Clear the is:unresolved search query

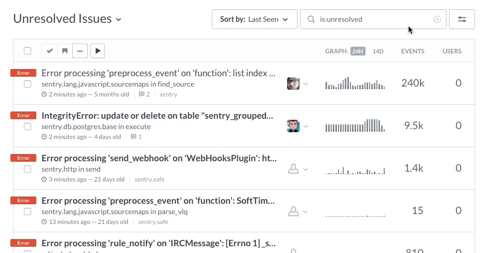437,19
